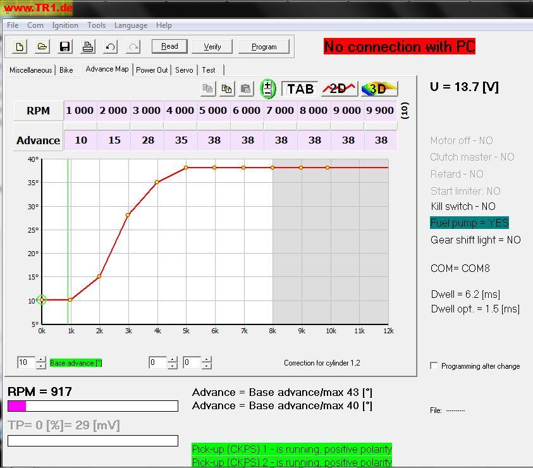Select the Advance cell with value 10
The width and height of the screenshot is (533, 468).
(80, 140)
